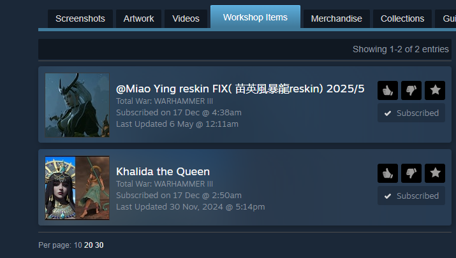The image size is (456, 258).
Task: Set per page to 20 entries
Action: [89, 245]
